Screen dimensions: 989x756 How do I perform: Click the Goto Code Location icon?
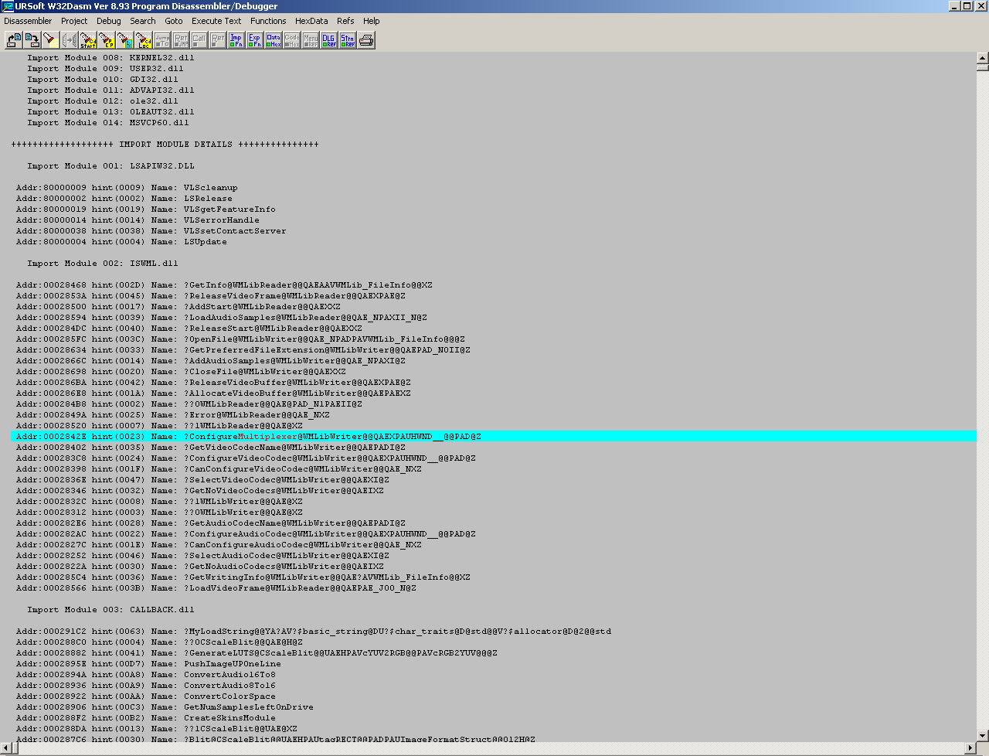pyautogui.click(x=144, y=39)
